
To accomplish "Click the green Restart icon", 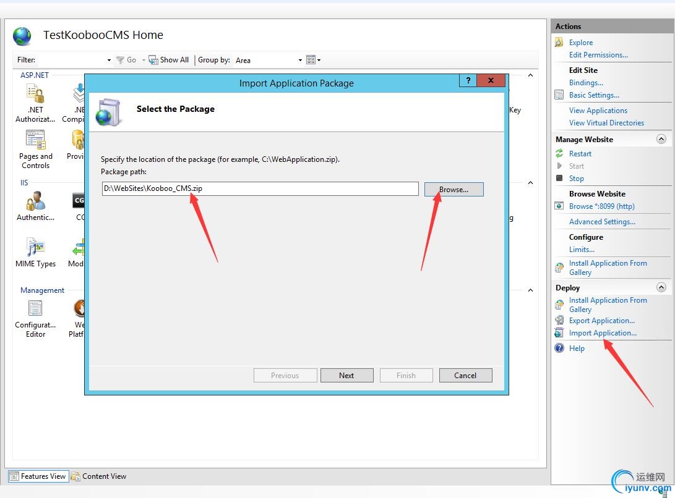I will click(x=559, y=153).
